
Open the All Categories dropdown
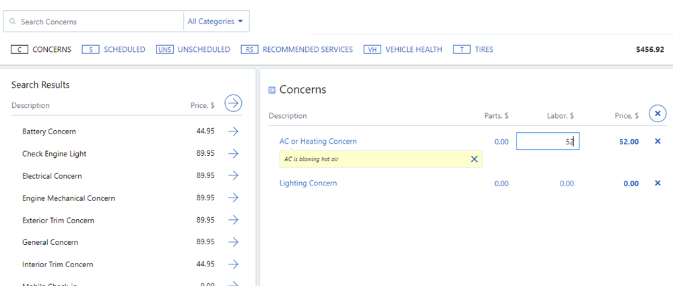(x=216, y=22)
